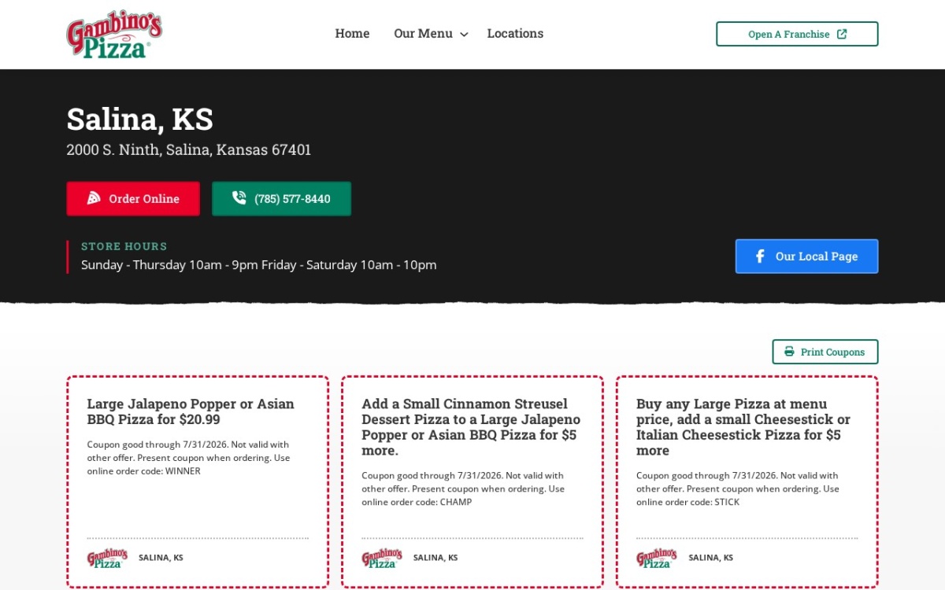Click the Gambino's logo on the STICK coupon

(x=657, y=558)
